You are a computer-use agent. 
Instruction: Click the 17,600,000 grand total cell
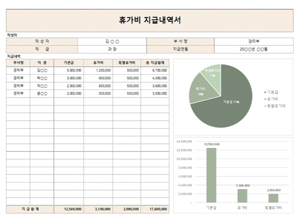[155, 209]
